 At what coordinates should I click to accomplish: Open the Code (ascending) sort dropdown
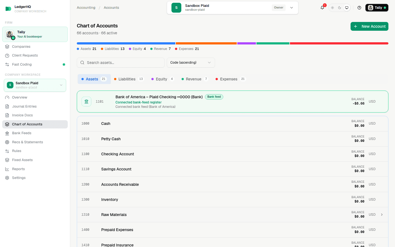(191, 63)
